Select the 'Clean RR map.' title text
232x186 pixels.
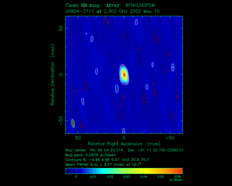tap(84, 5)
